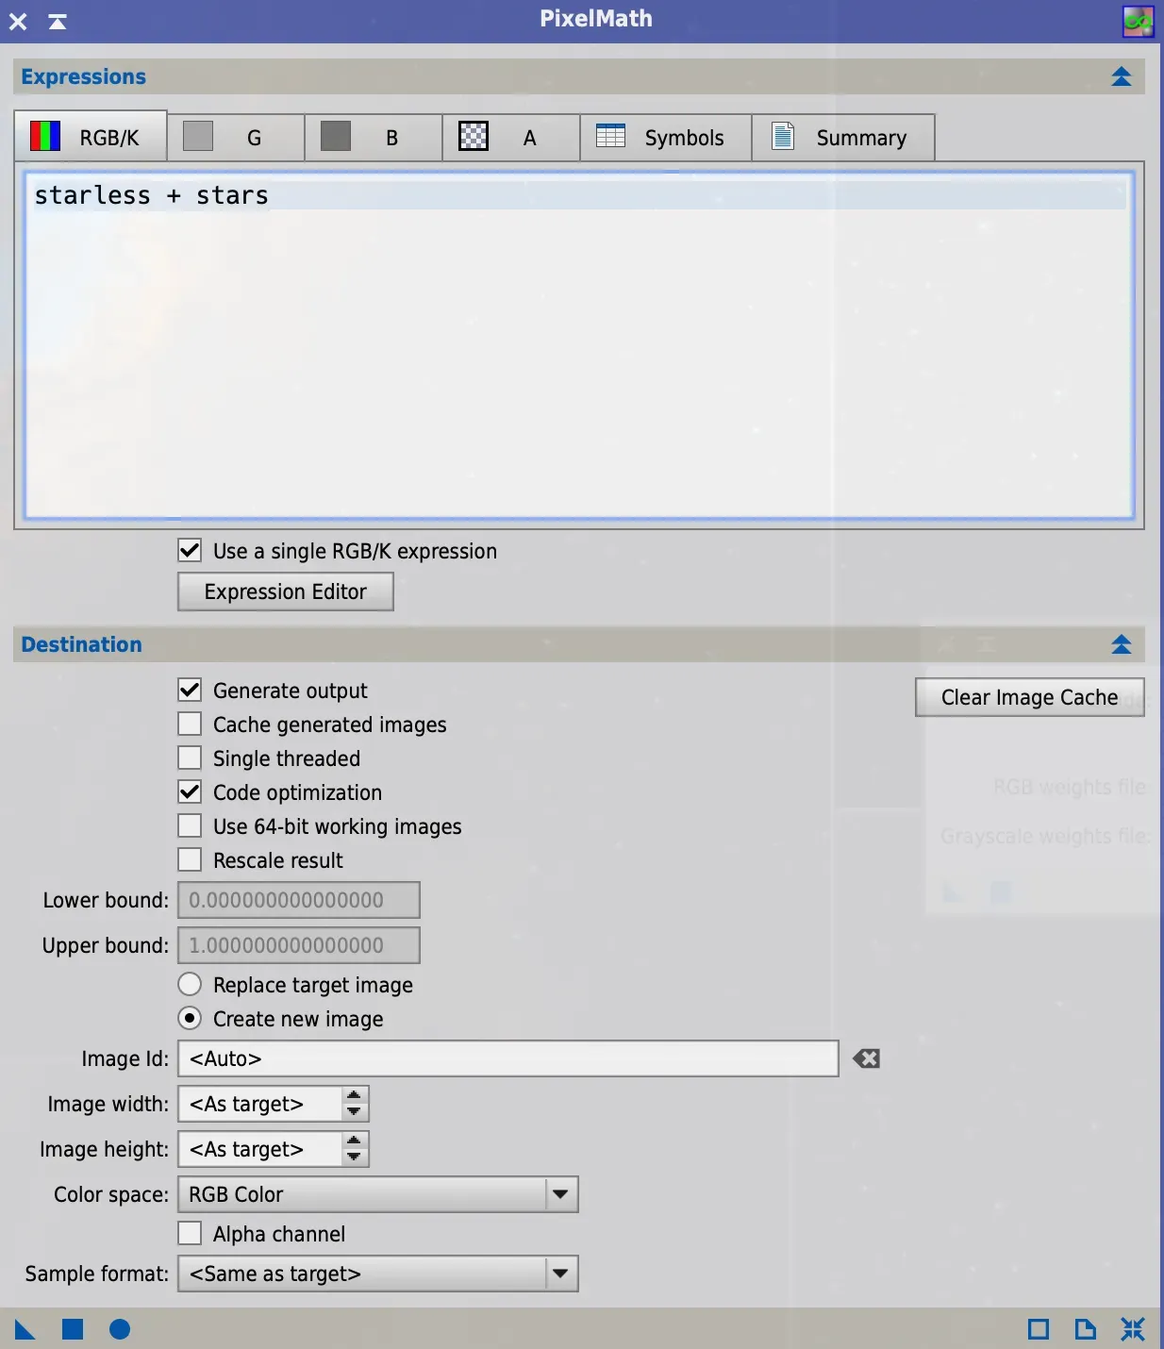The height and width of the screenshot is (1349, 1164).
Task: Open the Summary tab
Action: click(842, 138)
